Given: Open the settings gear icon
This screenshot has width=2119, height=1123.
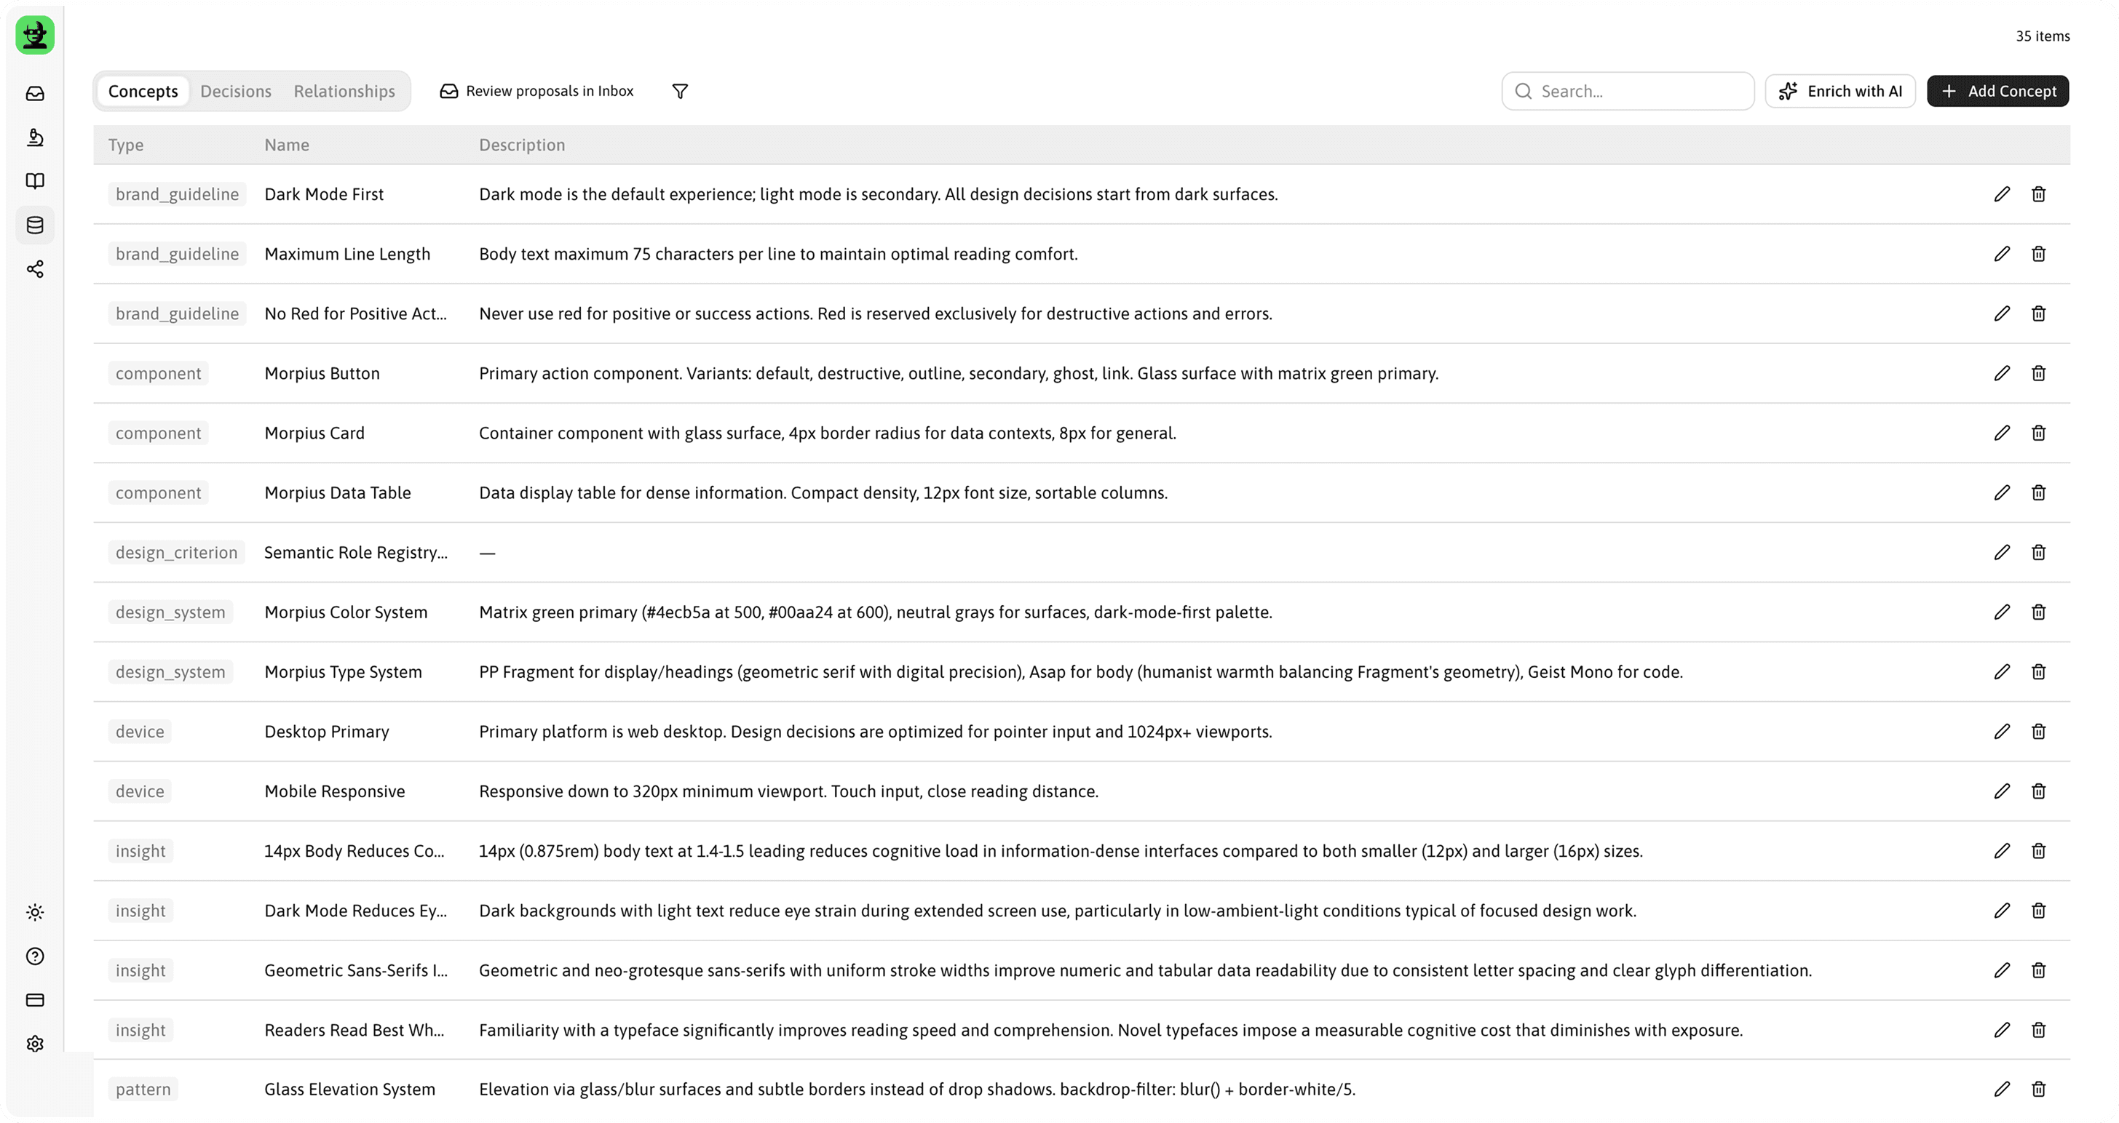Looking at the screenshot, I should (x=34, y=1044).
